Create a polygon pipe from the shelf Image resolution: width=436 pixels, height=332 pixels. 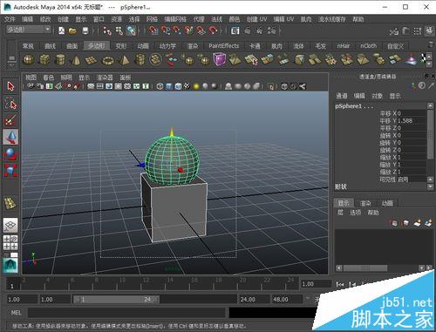pos(140,60)
